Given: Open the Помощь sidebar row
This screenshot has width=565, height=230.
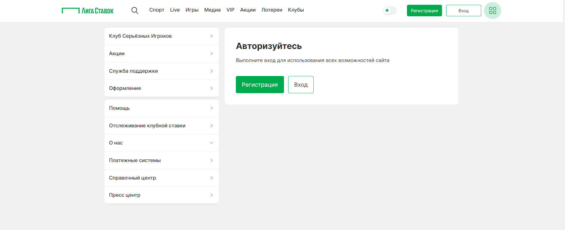Looking at the screenshot, I should pyautogui.click(x=162, y=108).
